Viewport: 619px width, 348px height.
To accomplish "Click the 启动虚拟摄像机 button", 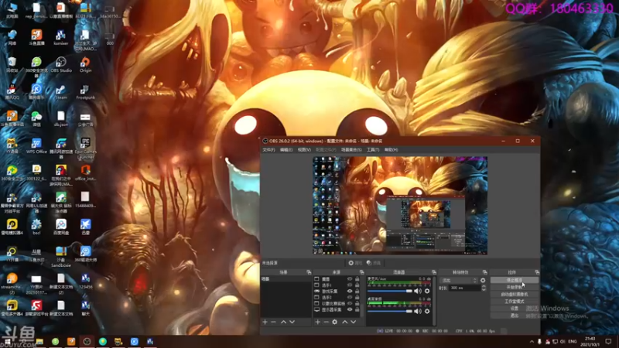I will coord(515,295).
